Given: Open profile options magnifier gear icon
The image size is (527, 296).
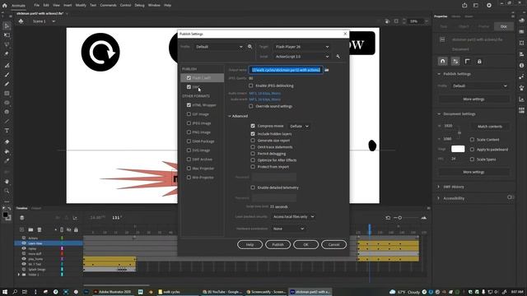Looking at the screenshot, I should [x=250, y=47].
